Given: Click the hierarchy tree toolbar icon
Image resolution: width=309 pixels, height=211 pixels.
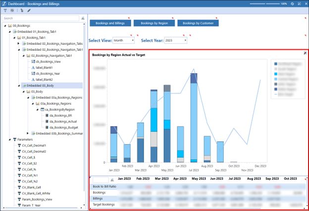Looking at the screenshot, I should click(x=22, y=10).
